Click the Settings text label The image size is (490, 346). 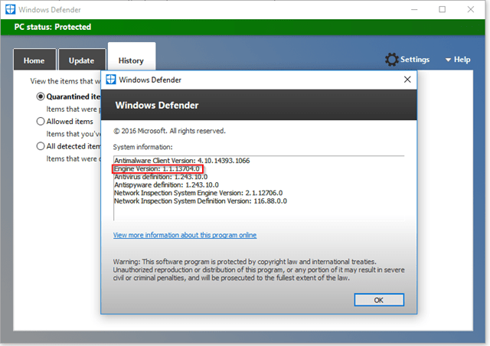415,60
